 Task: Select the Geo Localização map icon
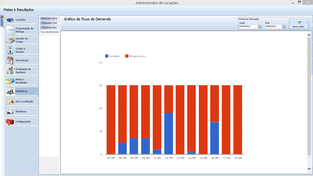pos(10,101)
